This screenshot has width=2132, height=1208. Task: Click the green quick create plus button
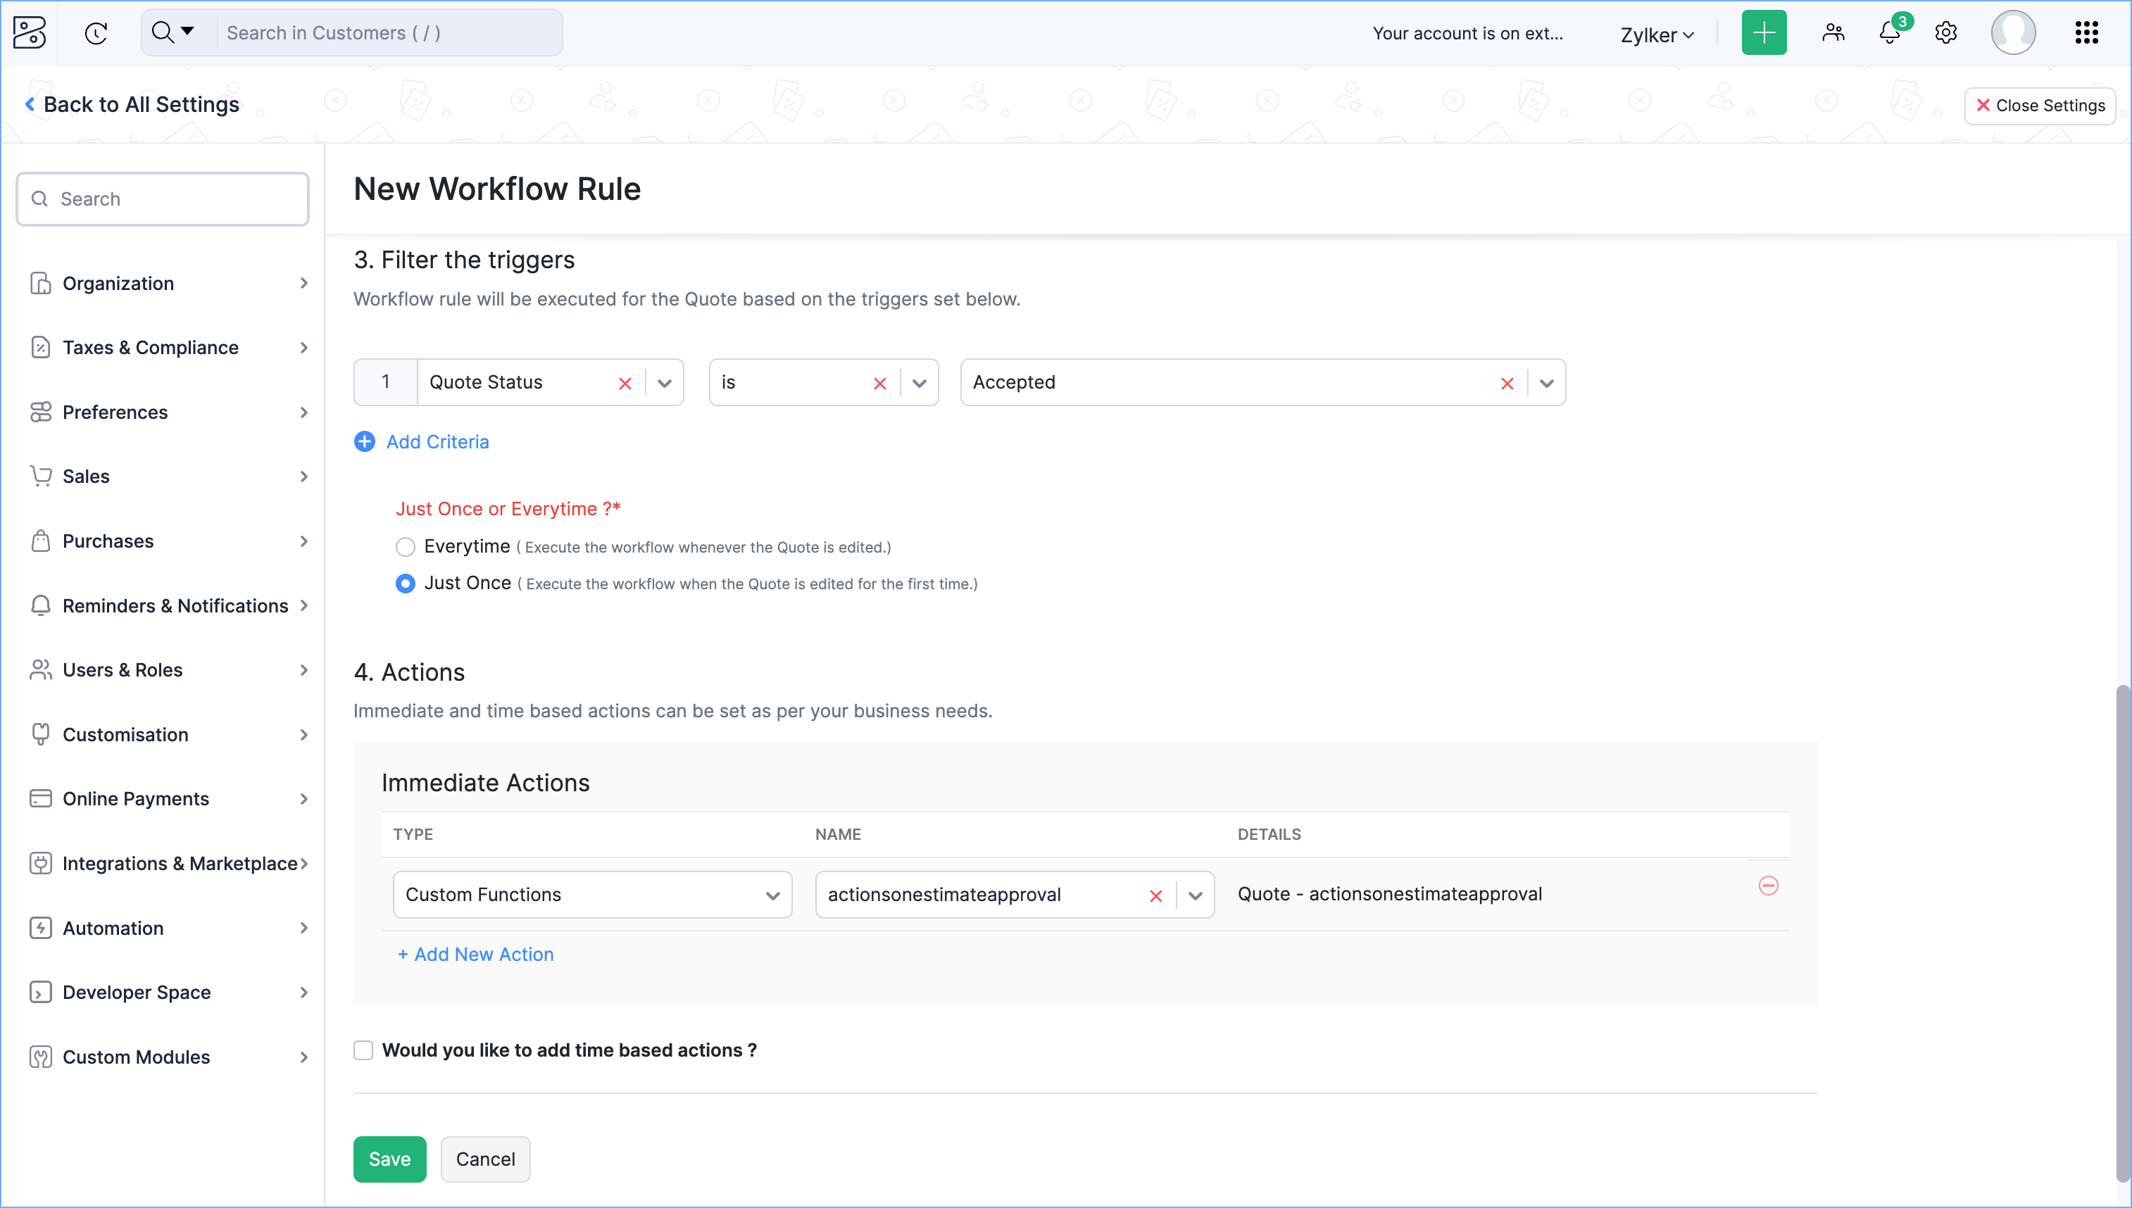click(x=1764, y=33)
